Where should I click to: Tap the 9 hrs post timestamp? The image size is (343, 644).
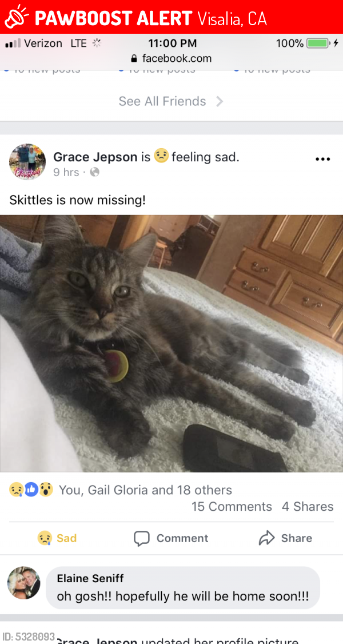66,172
